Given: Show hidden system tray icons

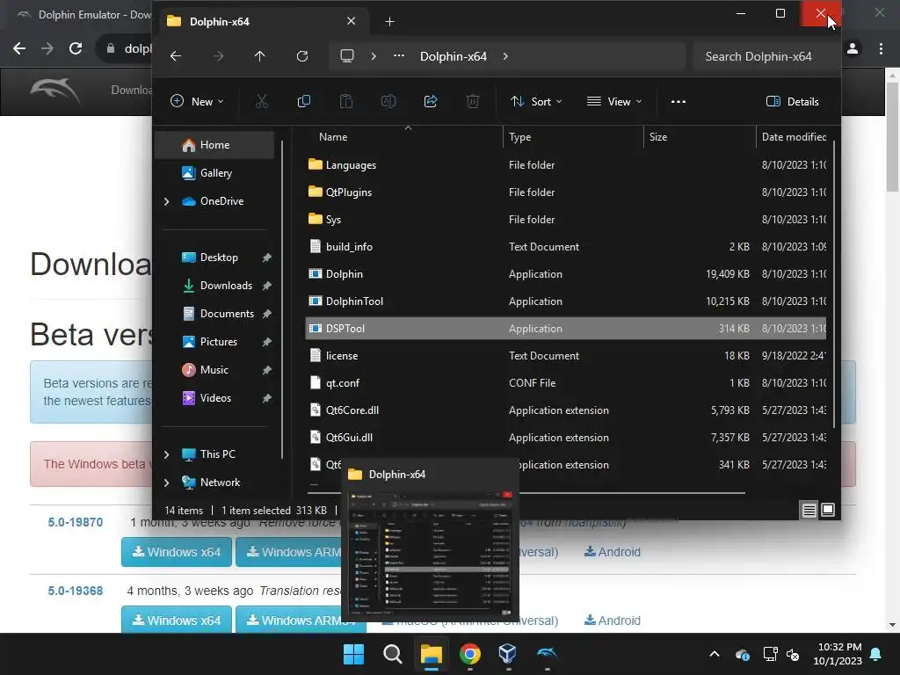Looking at the screenshot, I should click(x=714, y=654).
